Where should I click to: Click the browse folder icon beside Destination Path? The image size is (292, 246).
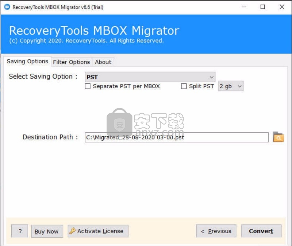tap(278, 137)
